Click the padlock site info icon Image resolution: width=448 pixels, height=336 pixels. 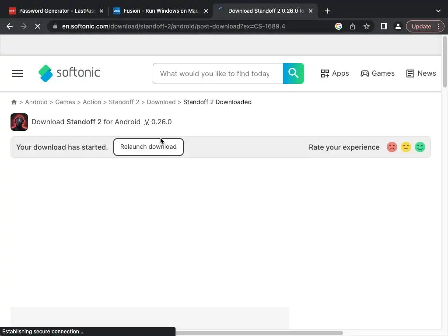pyautogui.click(x=55, y=26)
